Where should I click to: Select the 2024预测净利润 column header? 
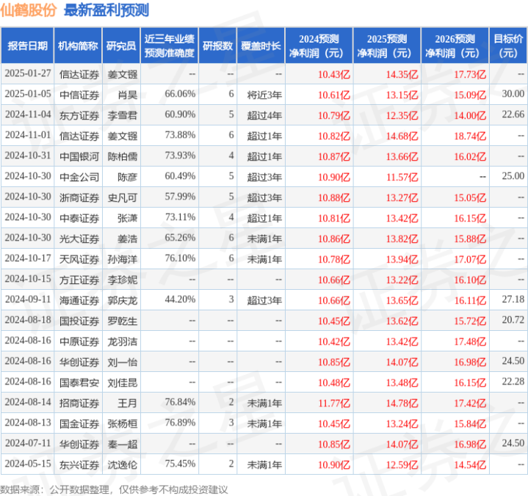tap(319, 45)
